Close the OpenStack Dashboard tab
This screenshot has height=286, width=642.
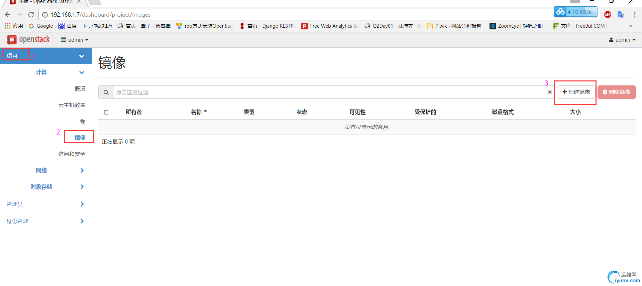(x=79, y=2)
